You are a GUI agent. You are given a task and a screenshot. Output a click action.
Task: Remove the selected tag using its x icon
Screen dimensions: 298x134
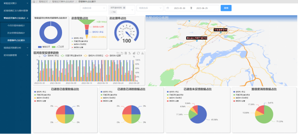(x=124, y=8)
